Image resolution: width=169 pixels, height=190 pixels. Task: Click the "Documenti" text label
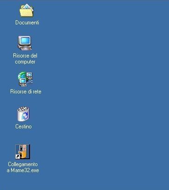[x=27, y=23]
